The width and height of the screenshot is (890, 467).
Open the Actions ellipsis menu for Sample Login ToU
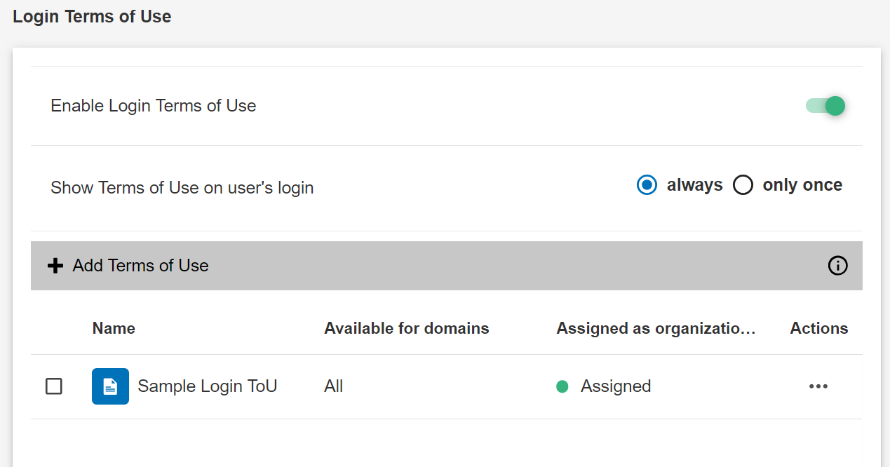point(818,386)
